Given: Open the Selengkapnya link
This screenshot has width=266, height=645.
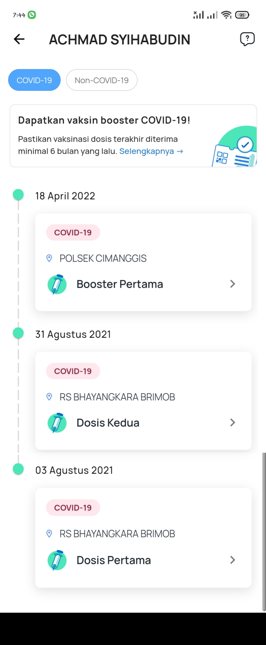Looking at the screenshot, I should point(151,151).
